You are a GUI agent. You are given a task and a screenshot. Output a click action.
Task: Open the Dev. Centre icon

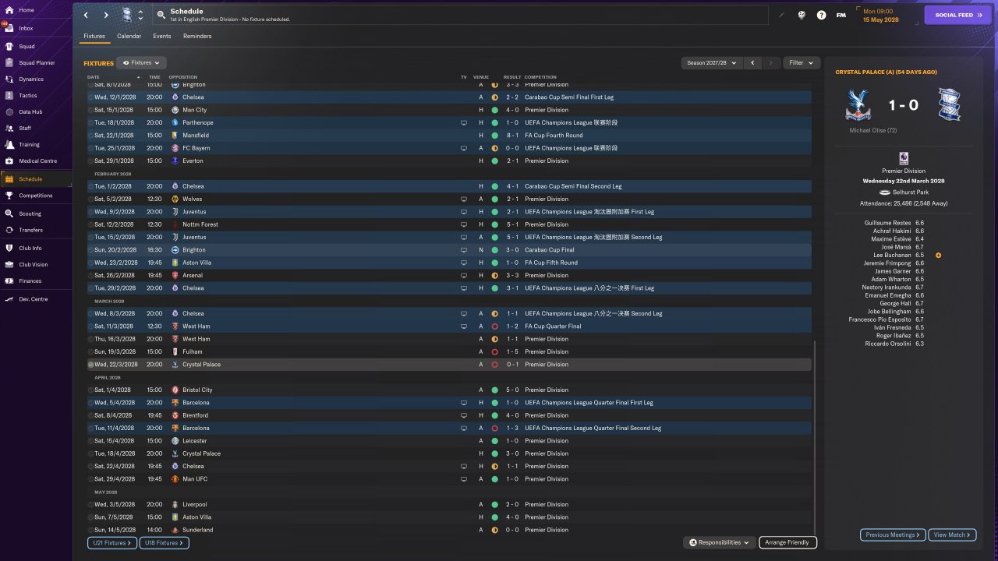[x=9, y=298]
